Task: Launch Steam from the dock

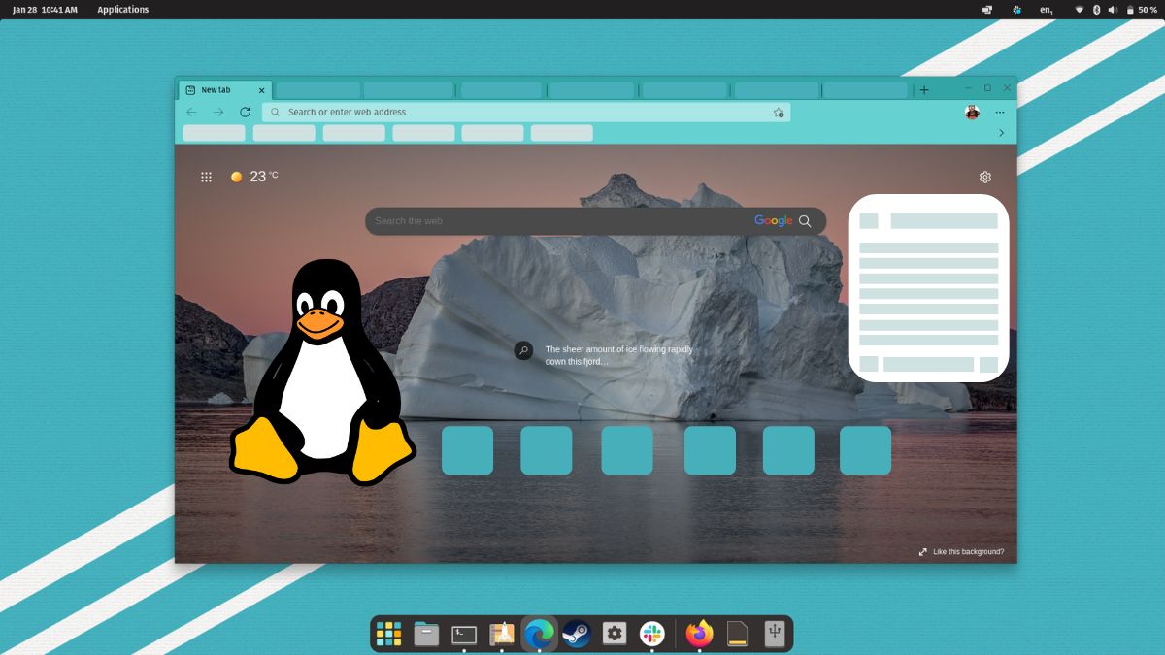Action: click(578, 633)
